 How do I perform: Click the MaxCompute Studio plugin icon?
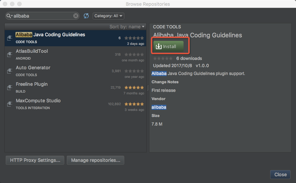(10, 104)
